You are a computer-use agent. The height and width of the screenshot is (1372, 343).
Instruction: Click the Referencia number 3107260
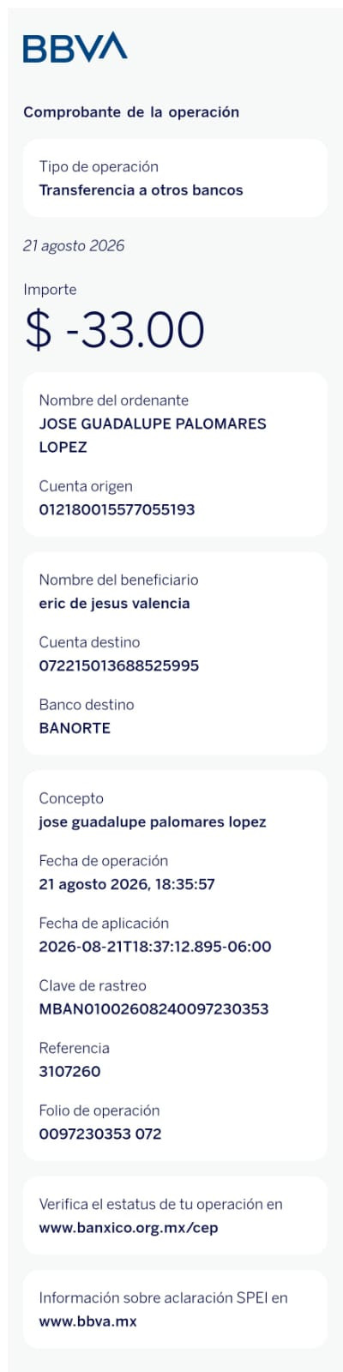point(69,1072)
